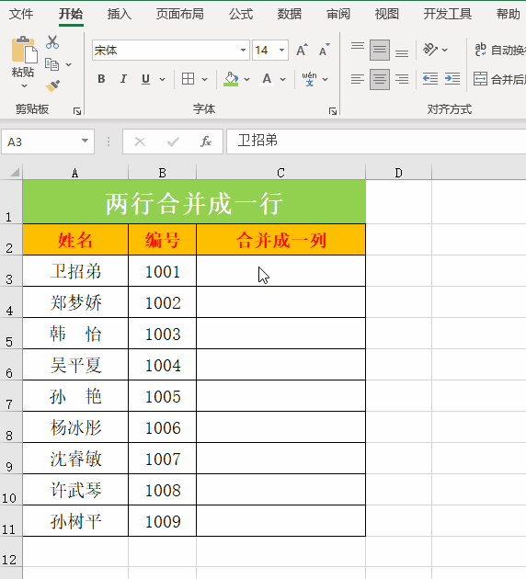Expand the Name Box A3 dropdown arrow
The height and width of the screenshot is (579, 526).
[x=85, y=141]
